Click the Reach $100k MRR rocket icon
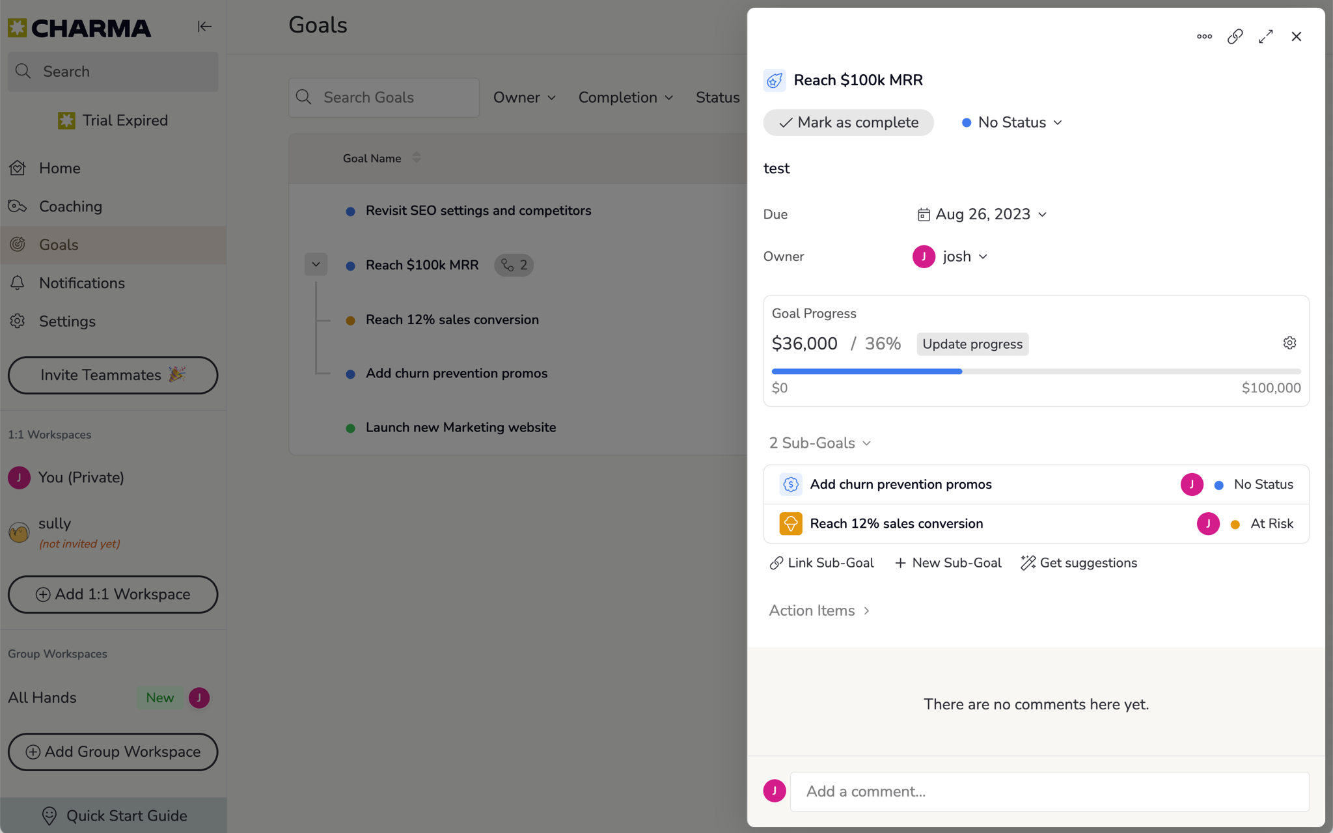The image size is (1333, 833). pos(775,81)
